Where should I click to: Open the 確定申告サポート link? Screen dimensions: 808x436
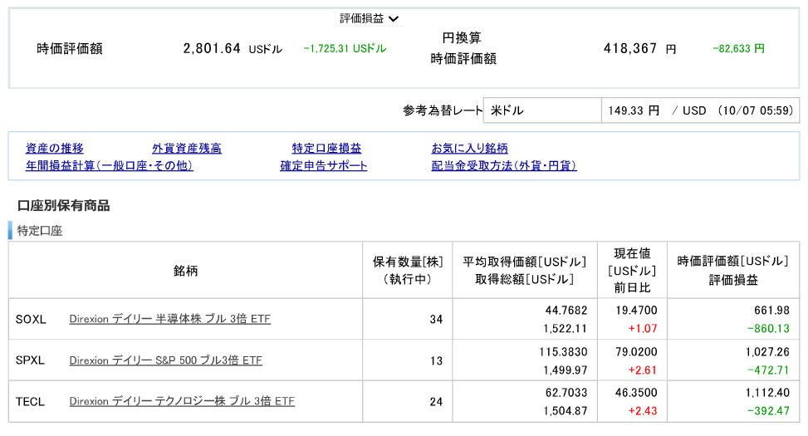324,165
